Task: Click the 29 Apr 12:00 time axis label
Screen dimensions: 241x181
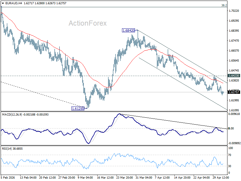Action: 221,177
